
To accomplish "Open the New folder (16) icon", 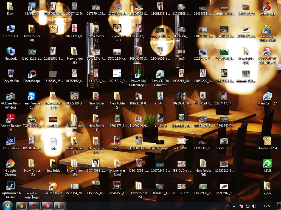I will pyautogui.click(x=203, y=168).
